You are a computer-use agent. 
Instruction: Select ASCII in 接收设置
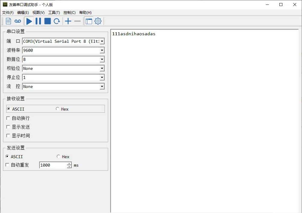coord(16,109)
